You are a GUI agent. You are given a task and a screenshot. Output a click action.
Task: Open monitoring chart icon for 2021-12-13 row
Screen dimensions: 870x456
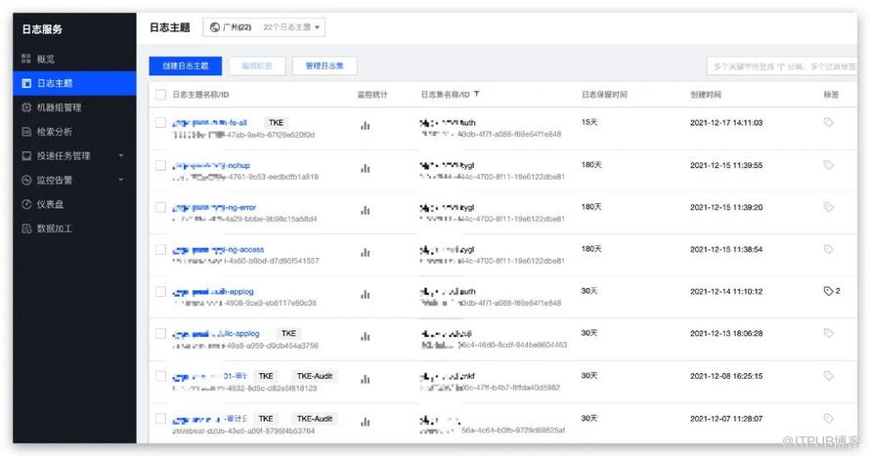(x=365, y=336)
